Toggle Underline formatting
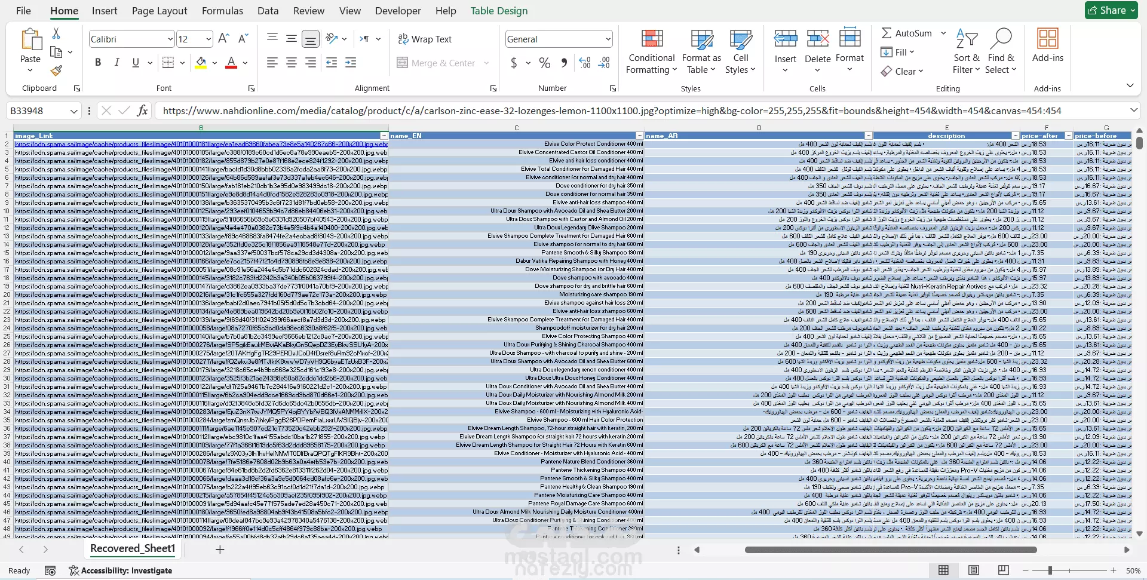Image resolution: width=1147 pixels, height=580 pixels. click(x=136, y=63)
